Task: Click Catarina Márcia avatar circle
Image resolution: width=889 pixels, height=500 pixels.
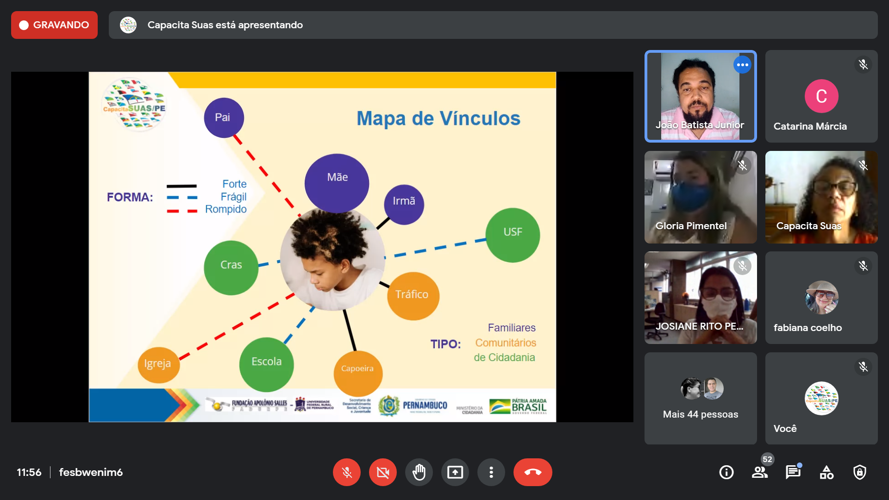Action: coord(821,96)
